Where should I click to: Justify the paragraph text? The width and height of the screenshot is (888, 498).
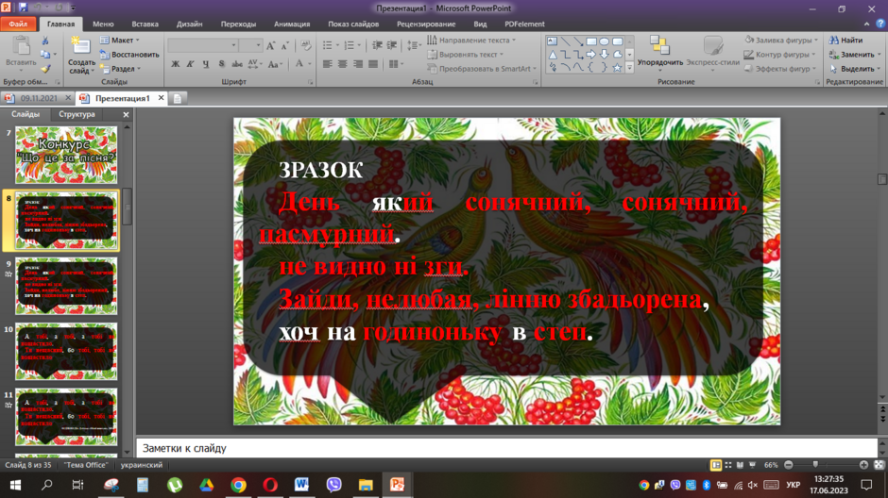pos(373,64)
